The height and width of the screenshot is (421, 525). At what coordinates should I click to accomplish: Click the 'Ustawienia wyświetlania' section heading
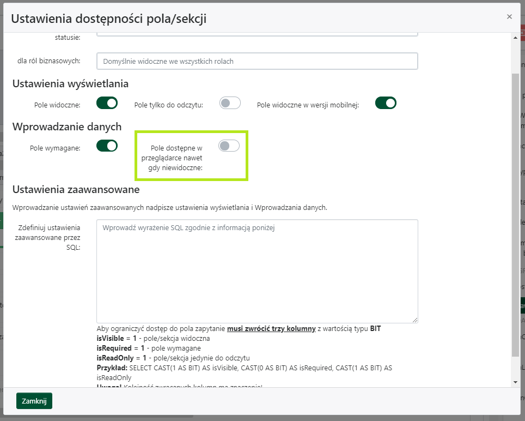click(70, 84)
